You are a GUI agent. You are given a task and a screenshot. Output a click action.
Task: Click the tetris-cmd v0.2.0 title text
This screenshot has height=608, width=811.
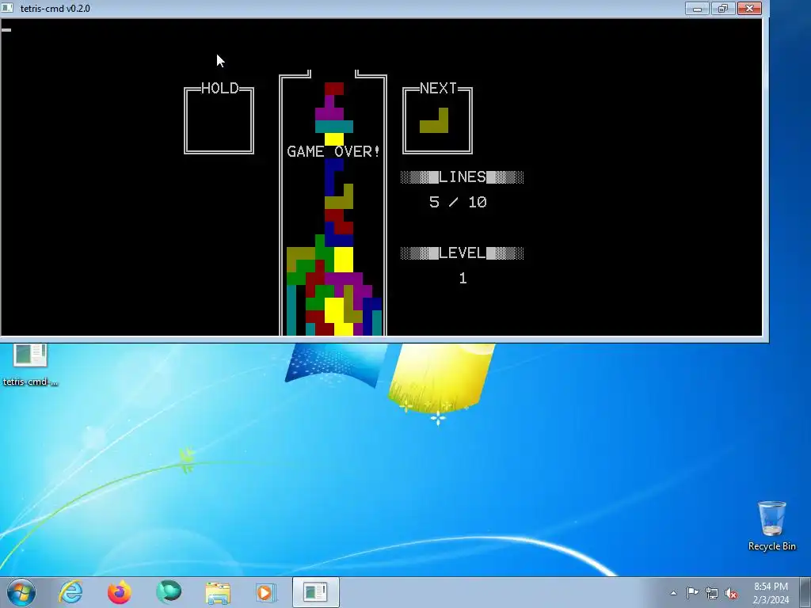pyautogui.click(x=55, y=8)
